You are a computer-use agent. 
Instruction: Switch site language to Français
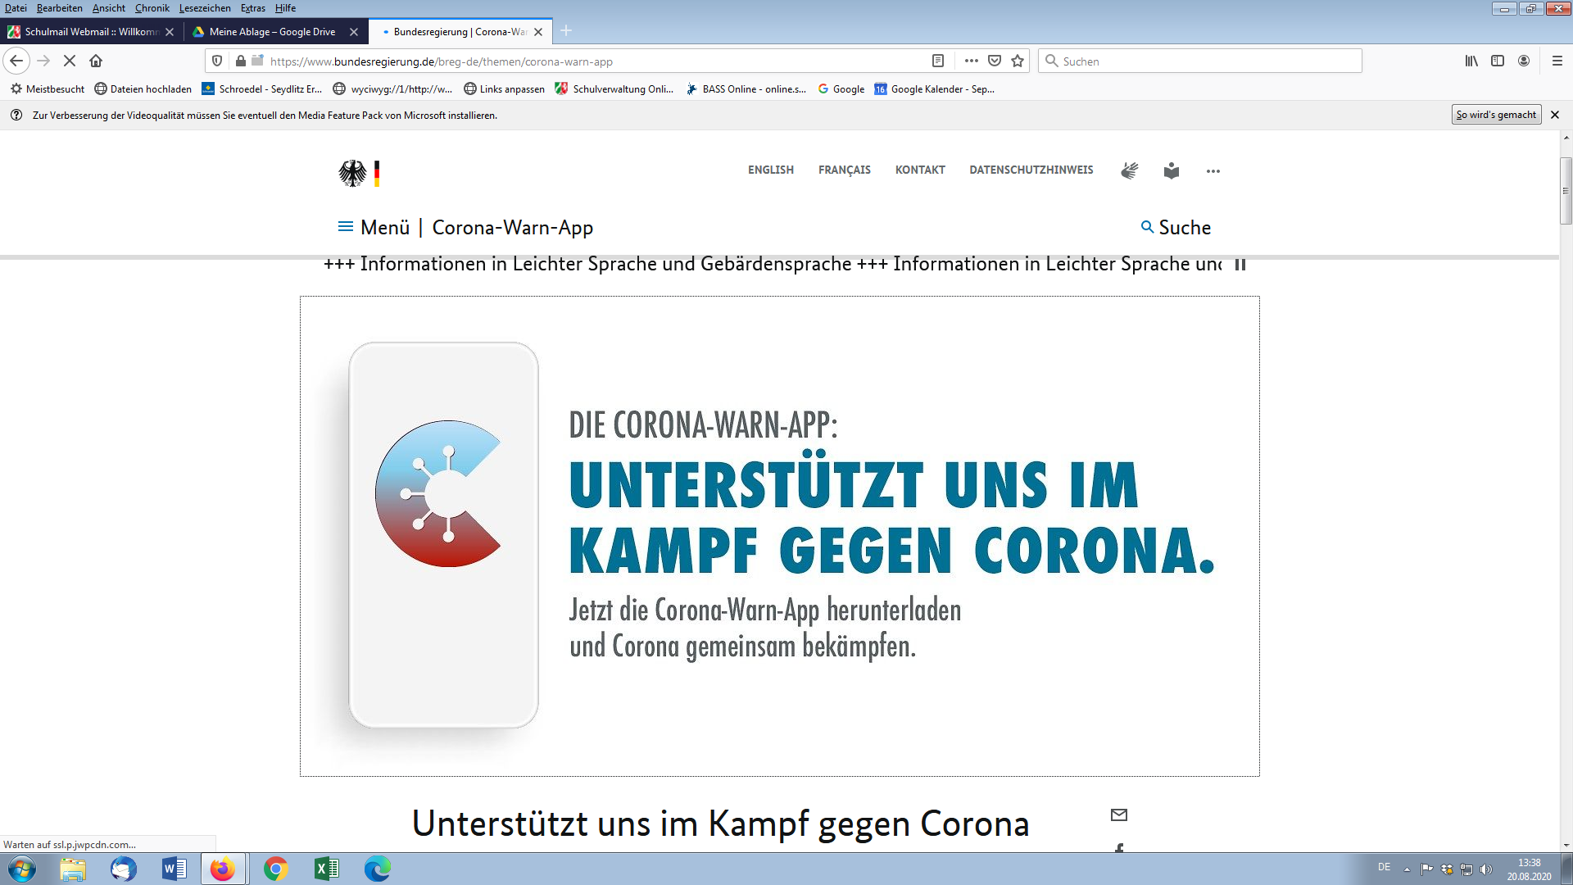(x=845, y=170)
